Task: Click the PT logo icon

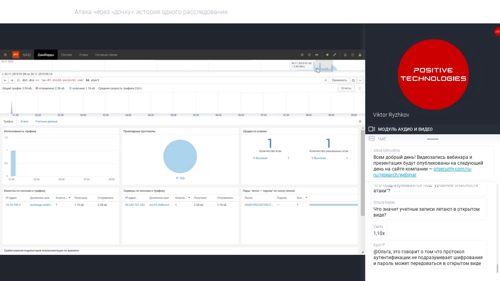Action: pos(16,55)
